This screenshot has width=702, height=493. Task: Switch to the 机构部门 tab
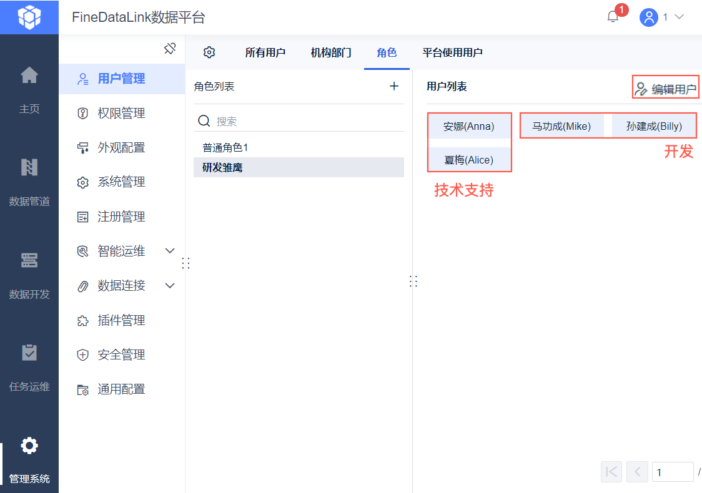pyautogui.click(x=331, y=52)
